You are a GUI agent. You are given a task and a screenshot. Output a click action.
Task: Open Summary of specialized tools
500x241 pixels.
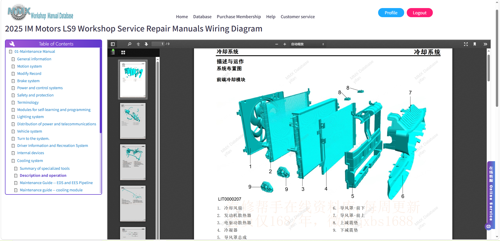tap(45, 168)
